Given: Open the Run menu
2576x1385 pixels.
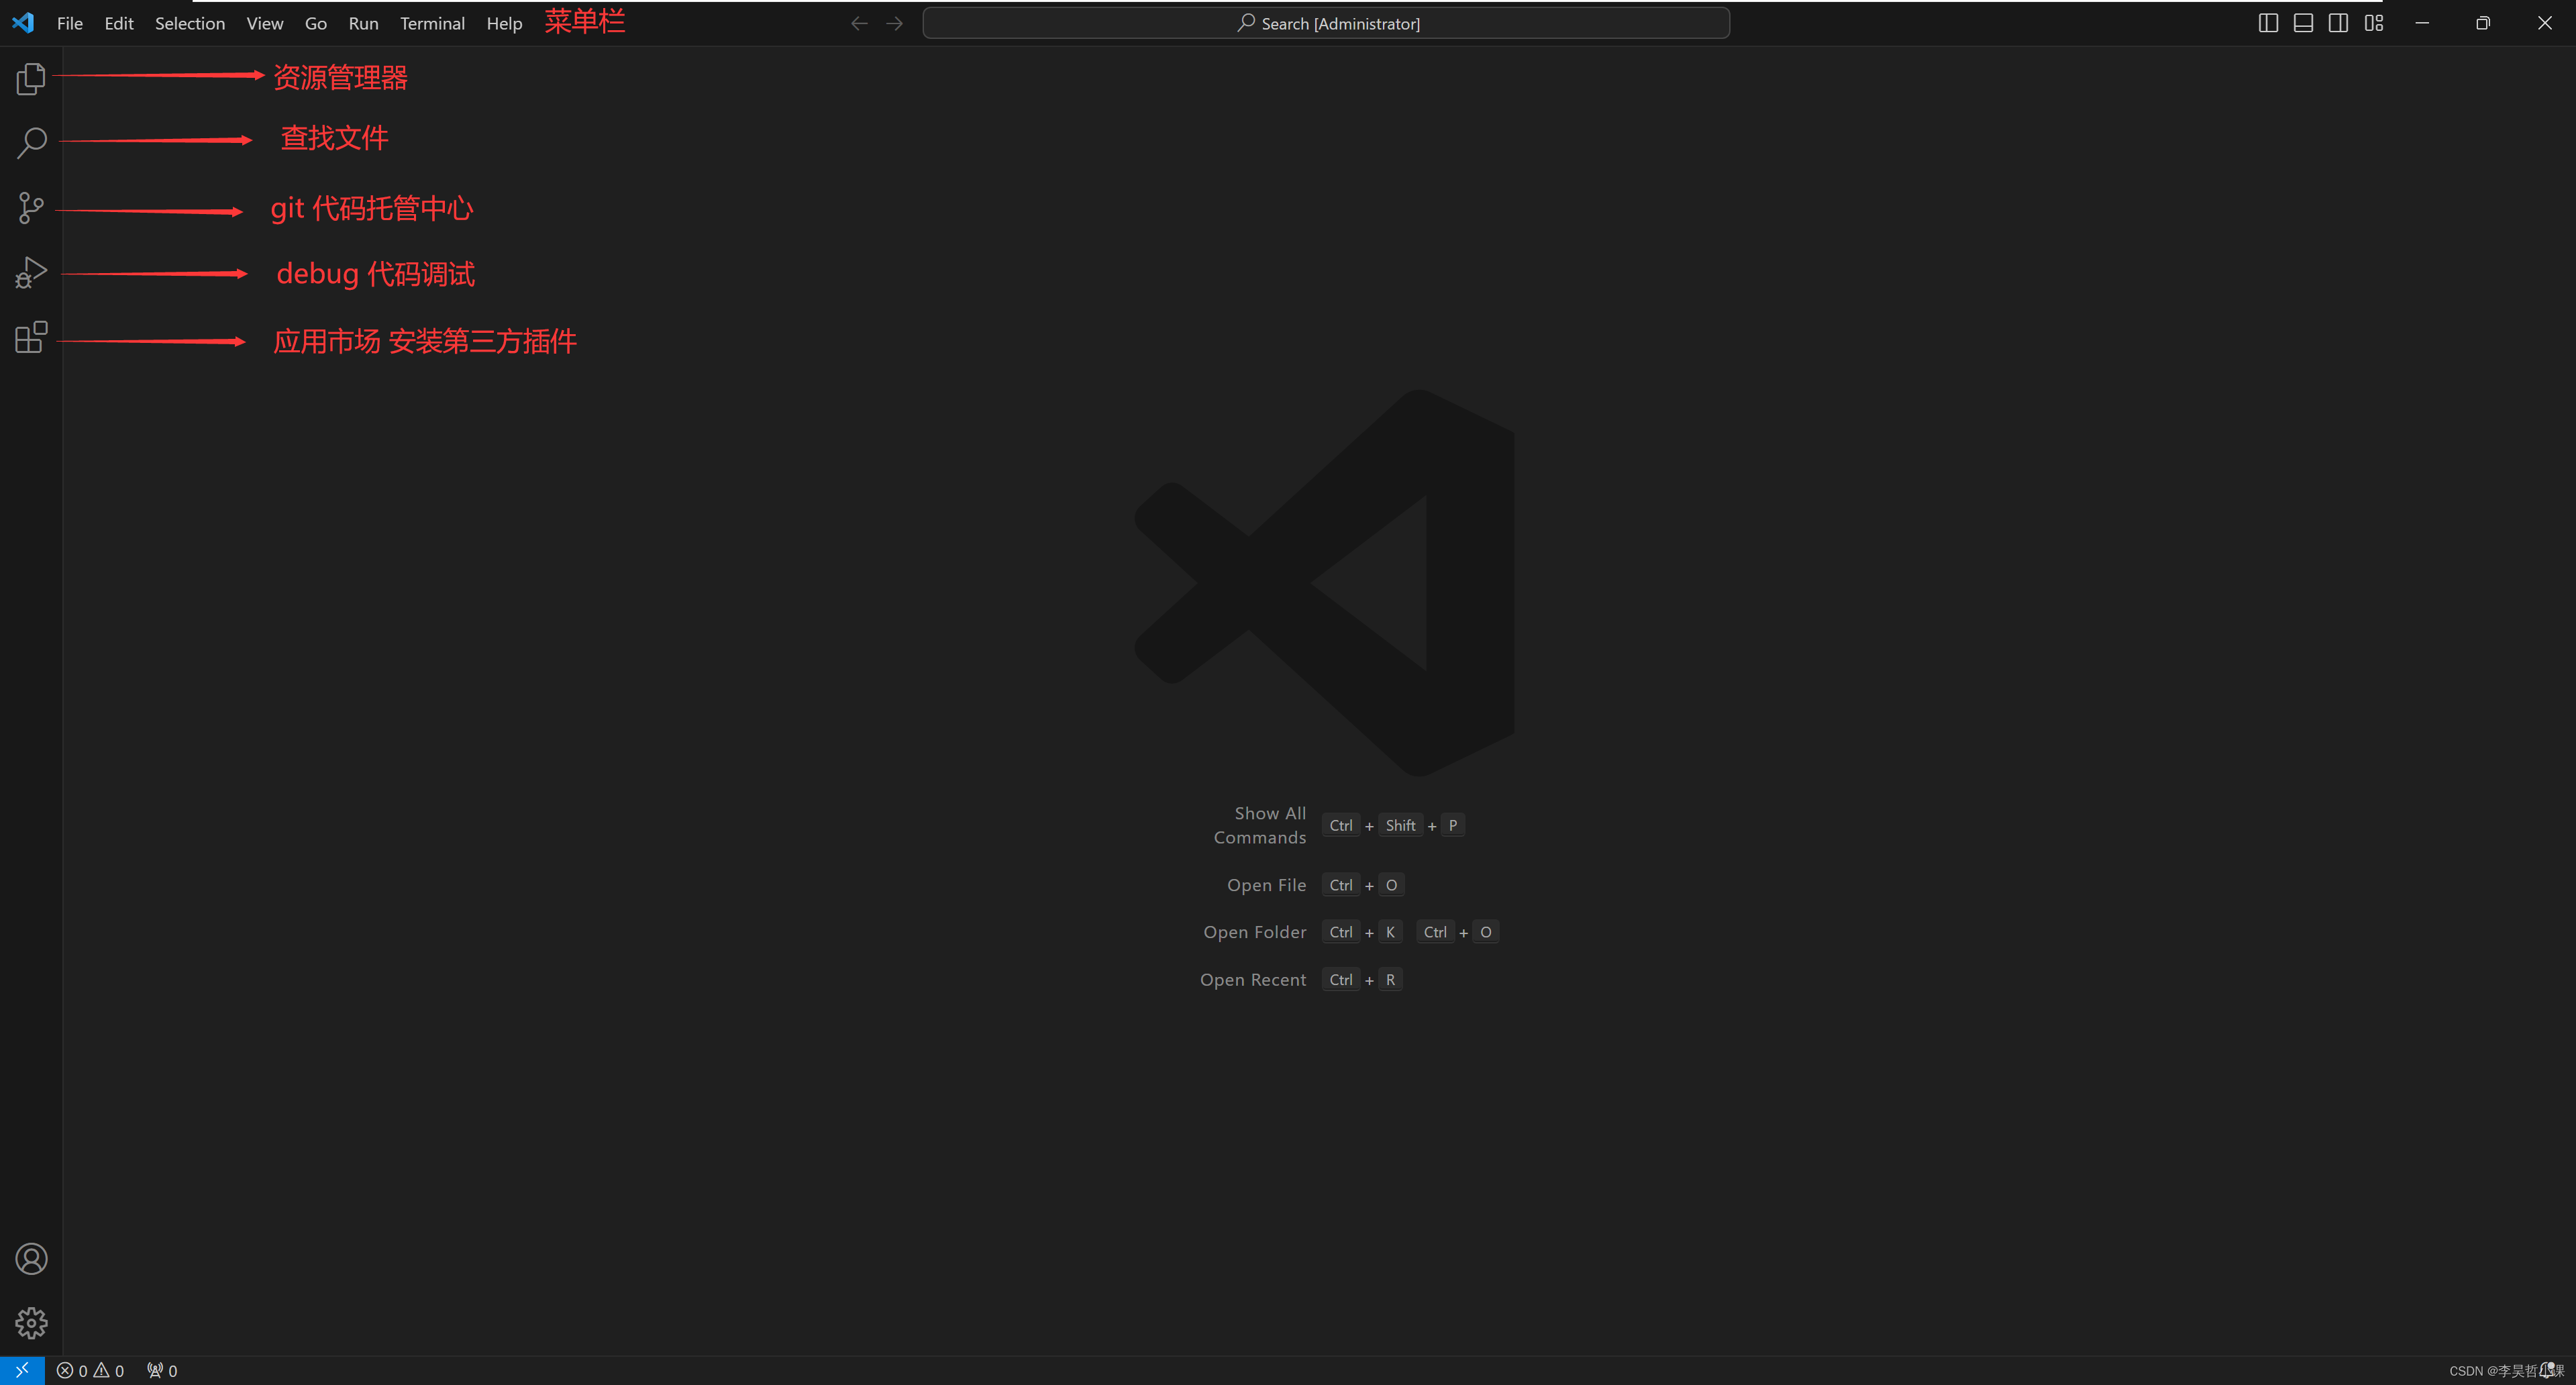Looking at the screenshot, I should [363, 23].
